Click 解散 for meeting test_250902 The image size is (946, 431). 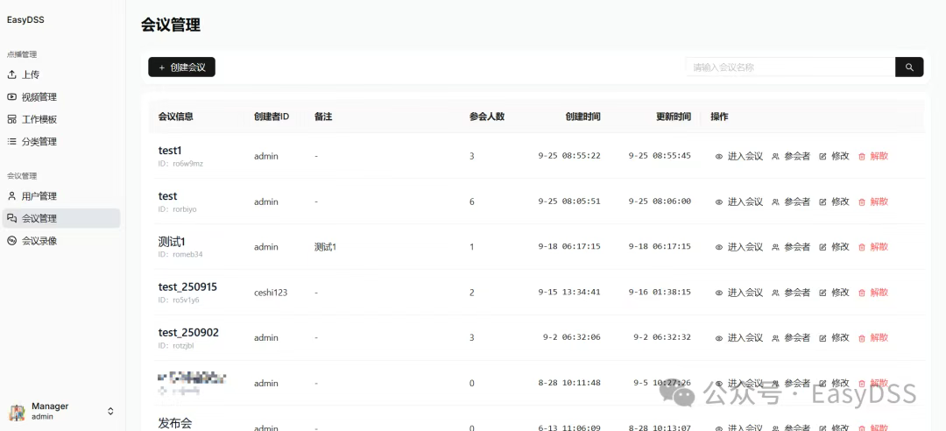click(873, 338)
